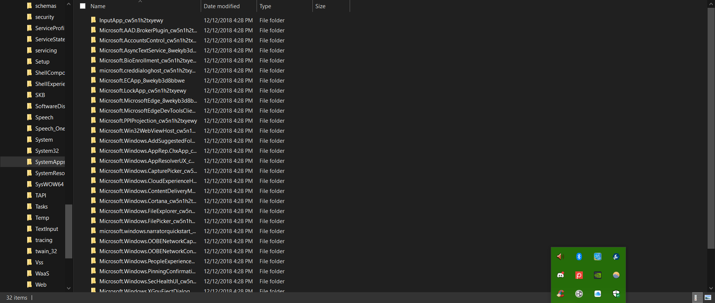Click the Microsoft.MicrosoftEdge_8wekyb3d8b folder icon

[x=93, y=100]
